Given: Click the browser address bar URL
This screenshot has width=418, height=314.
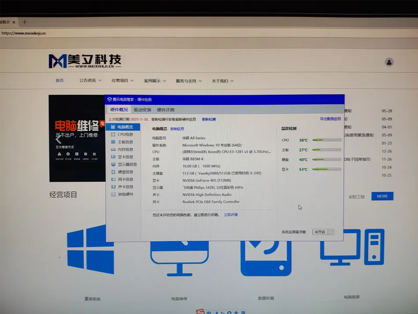Looking at the screenshot, I should [x=24, y=33].
